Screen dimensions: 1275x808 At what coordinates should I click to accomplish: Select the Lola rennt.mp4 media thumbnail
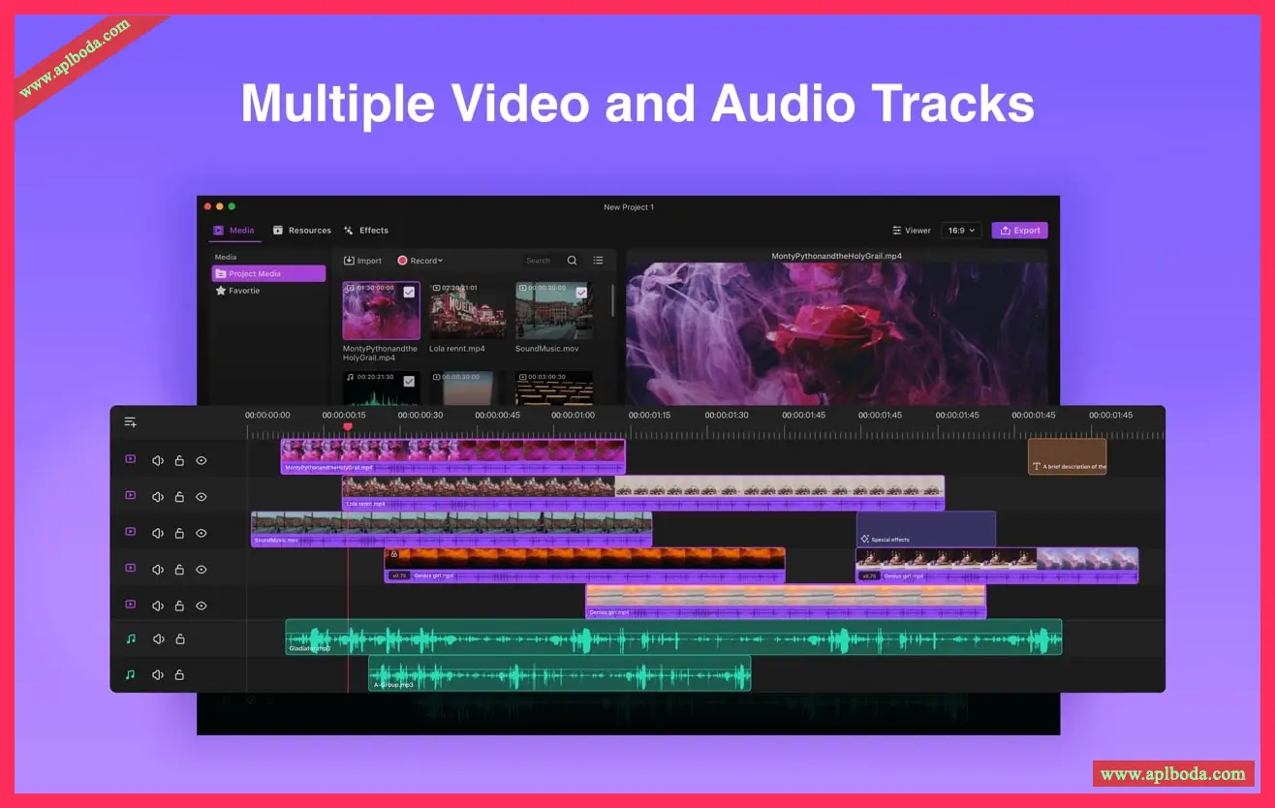click(468, 311)
